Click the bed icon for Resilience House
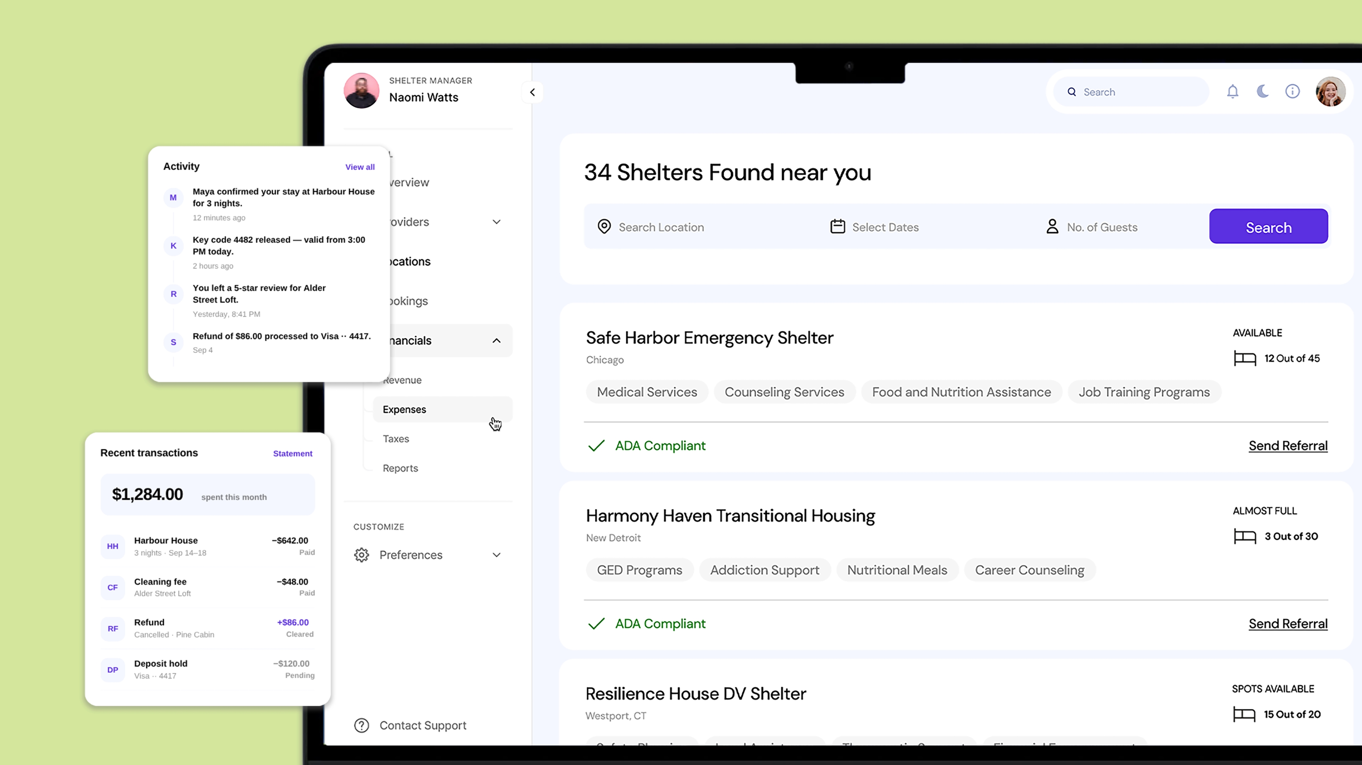Viewport: 1362px width, 765px height. (1244, 715)
